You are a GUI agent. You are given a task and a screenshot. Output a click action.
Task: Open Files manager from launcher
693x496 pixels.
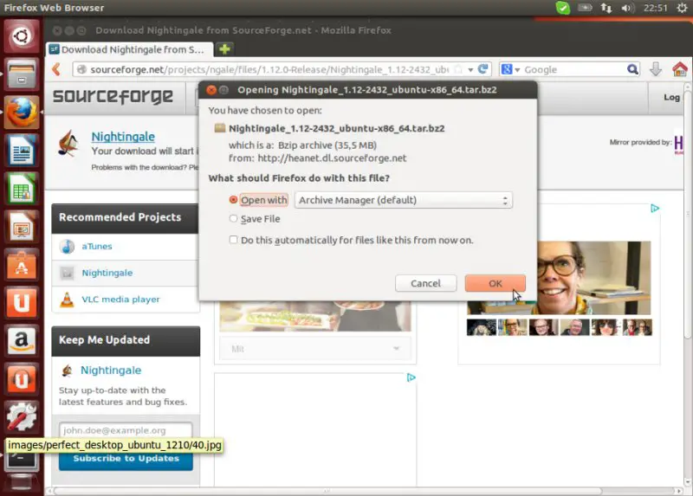[x=21, y=74]
